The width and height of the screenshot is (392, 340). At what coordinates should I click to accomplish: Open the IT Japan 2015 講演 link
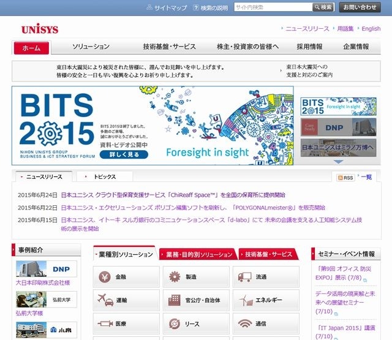pos(345,332)
